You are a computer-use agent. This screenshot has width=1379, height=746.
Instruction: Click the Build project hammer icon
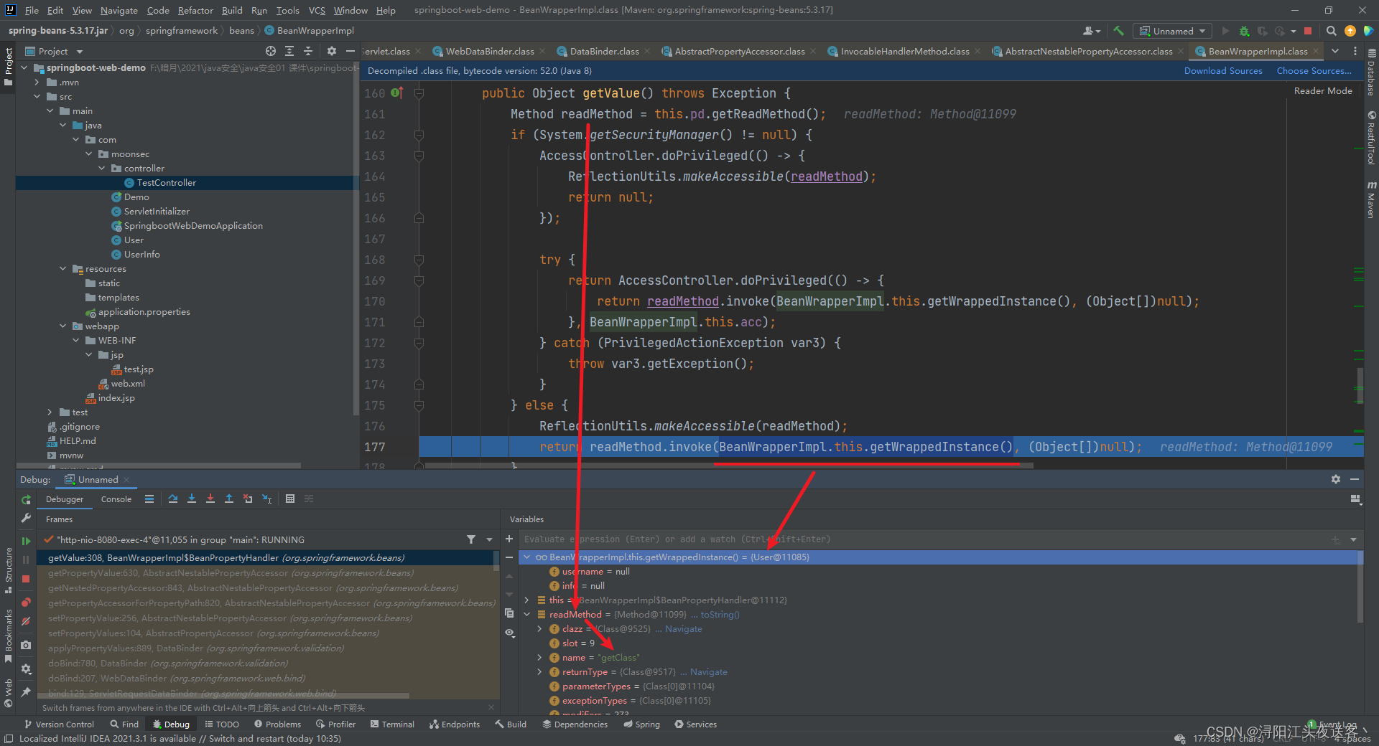coord(1118,31)
